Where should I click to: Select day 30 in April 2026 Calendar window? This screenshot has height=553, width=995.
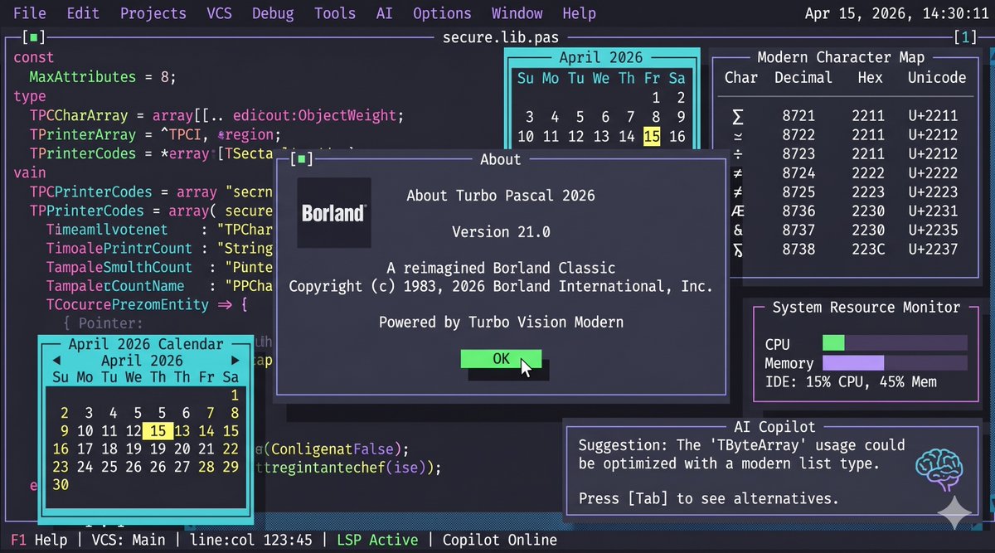61,485
